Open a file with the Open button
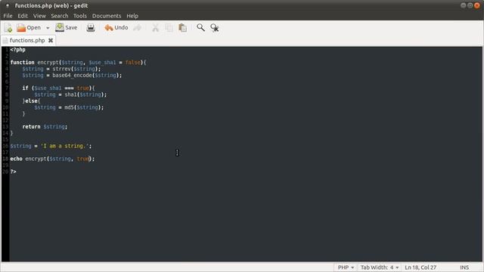The height and width of the screenshot is (272, 484). pos(29,28)
